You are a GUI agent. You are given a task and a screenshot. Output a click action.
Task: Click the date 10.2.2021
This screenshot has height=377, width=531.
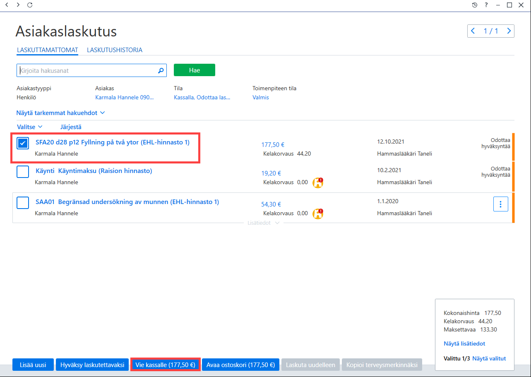(x=389, y=170)
